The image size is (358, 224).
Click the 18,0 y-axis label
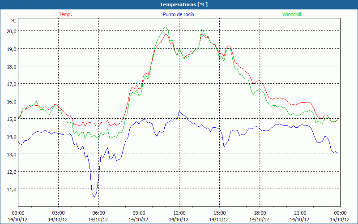point(12,66)
